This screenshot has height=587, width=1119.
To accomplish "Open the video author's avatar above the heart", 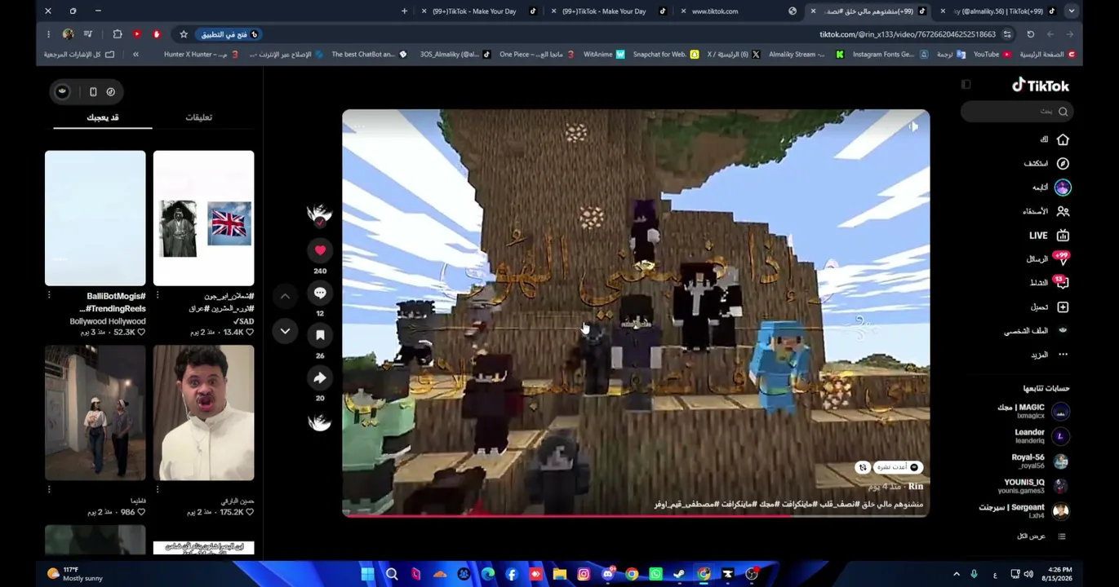I will click(320, 214).
